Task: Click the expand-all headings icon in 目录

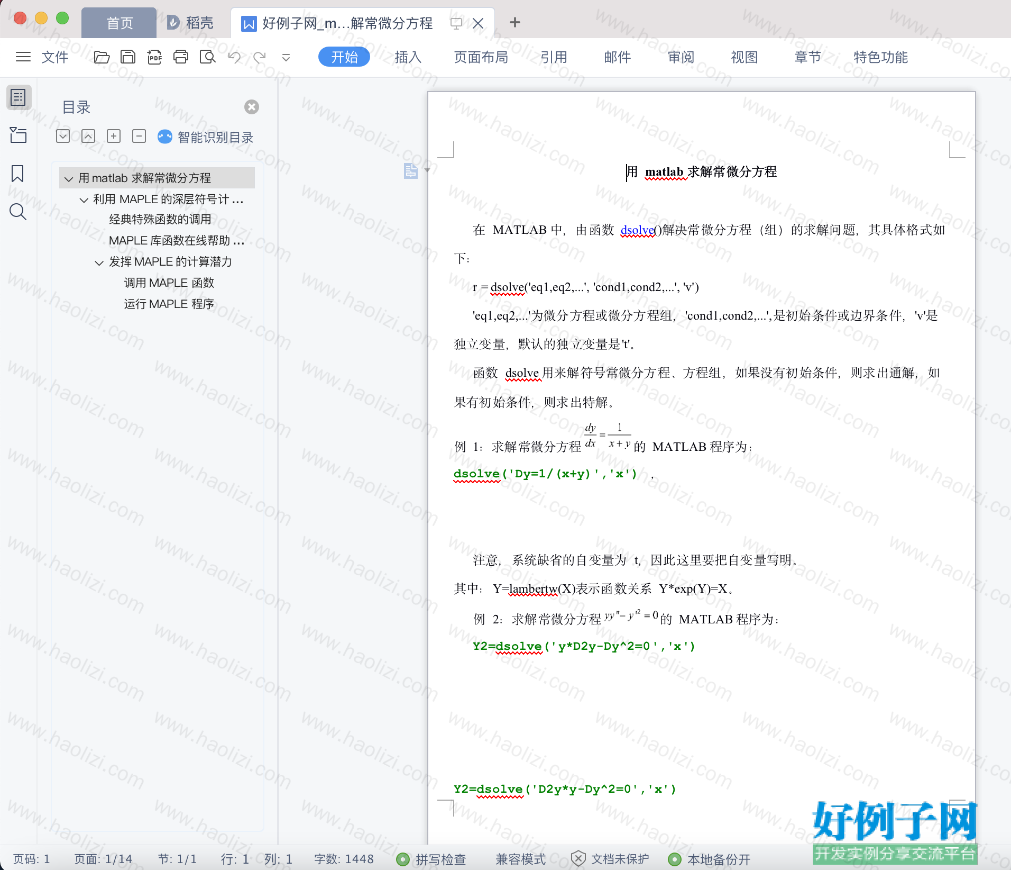Action: pyautogui.click(x=63, y=136)
